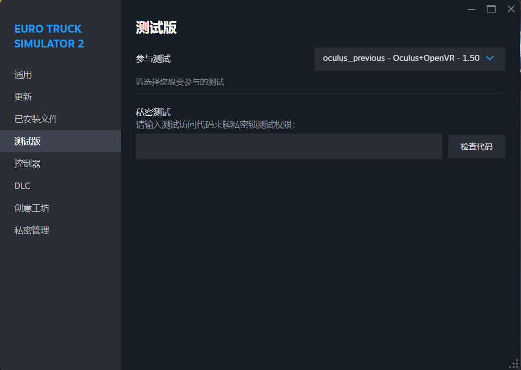Viewport: 521px width, 370px height.
Task: Open the 创意工坊 tab
Action: click(60, 208)
